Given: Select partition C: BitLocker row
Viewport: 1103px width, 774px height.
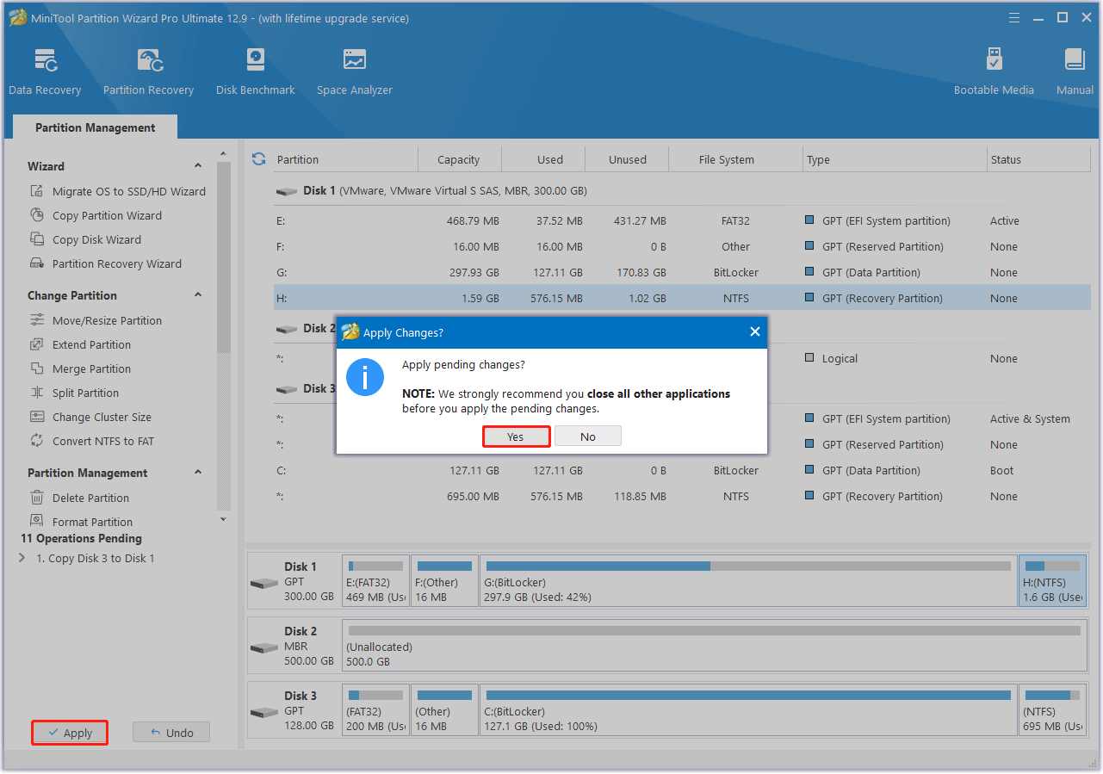Looking at the screenshot, I should [x=682, y=470].
